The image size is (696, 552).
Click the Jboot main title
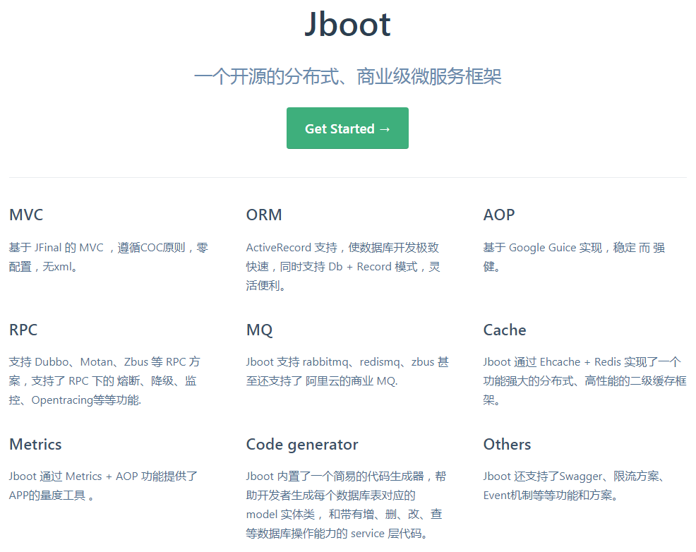tap(347, 24)
